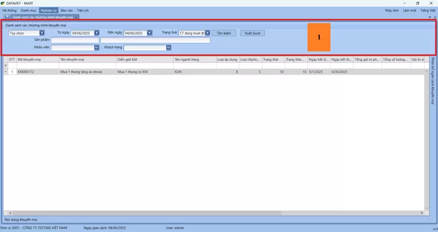The image size is (438, 232).
Task: Click the Khách hàng input field
Action: click(145, 48)
